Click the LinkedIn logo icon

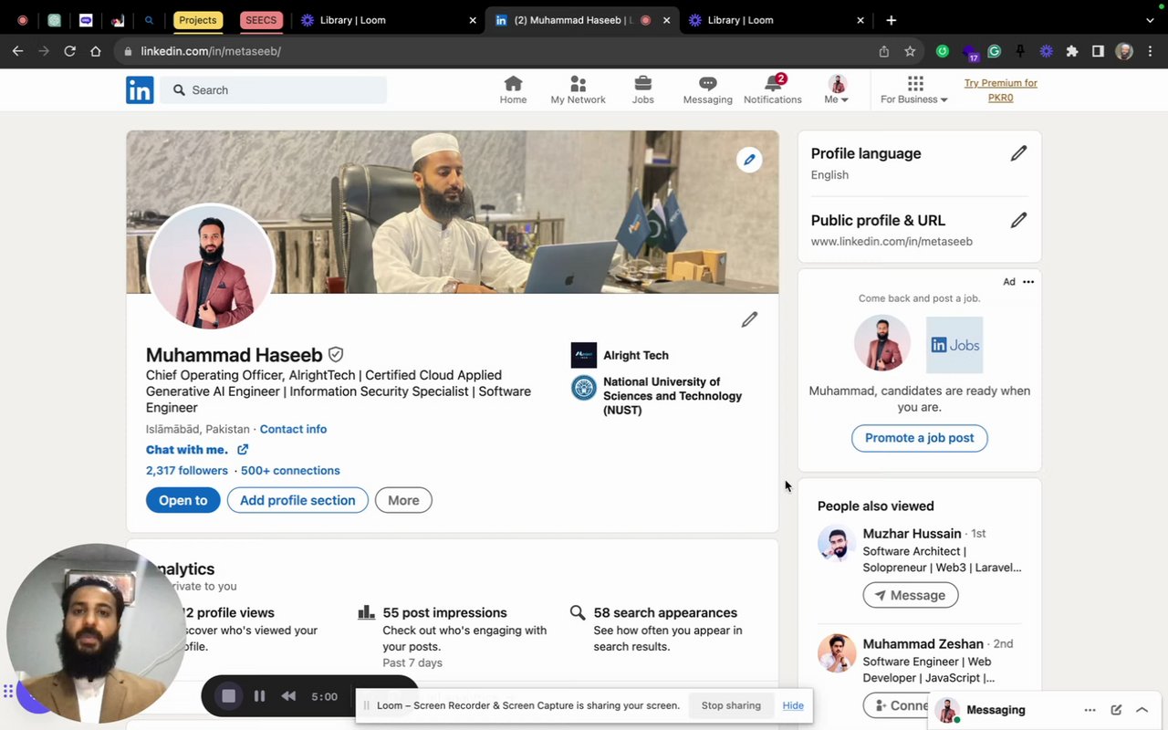(x=140, y=89)
